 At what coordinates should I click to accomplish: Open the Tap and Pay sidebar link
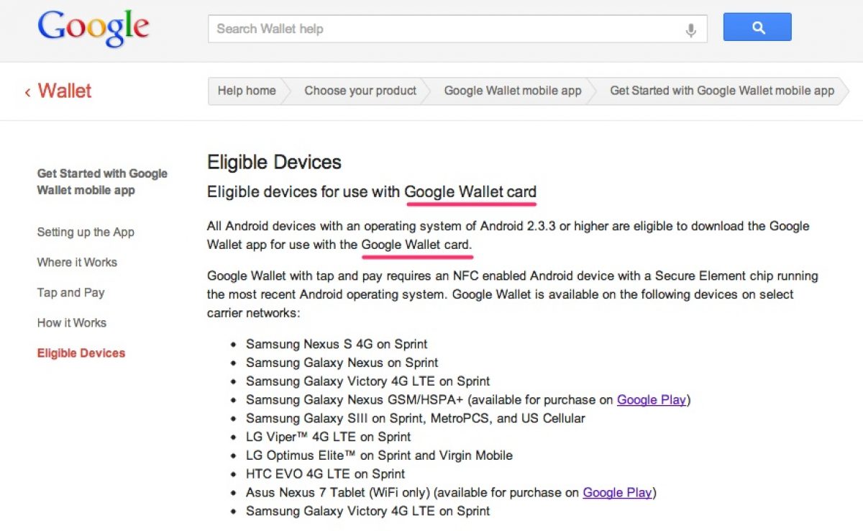70,293
